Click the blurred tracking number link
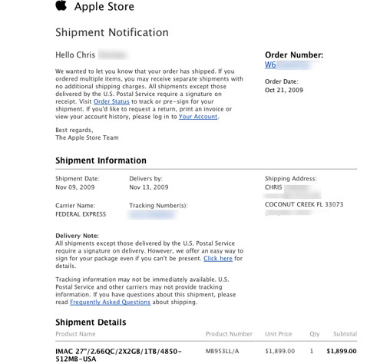Image resolution: width=390 pixels, height=364 pixels. pos(153,214)
